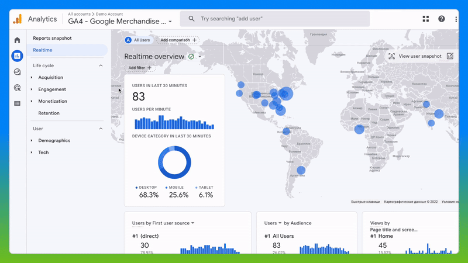
Task: Open the Retention report
Action: (x=49, y=113)
